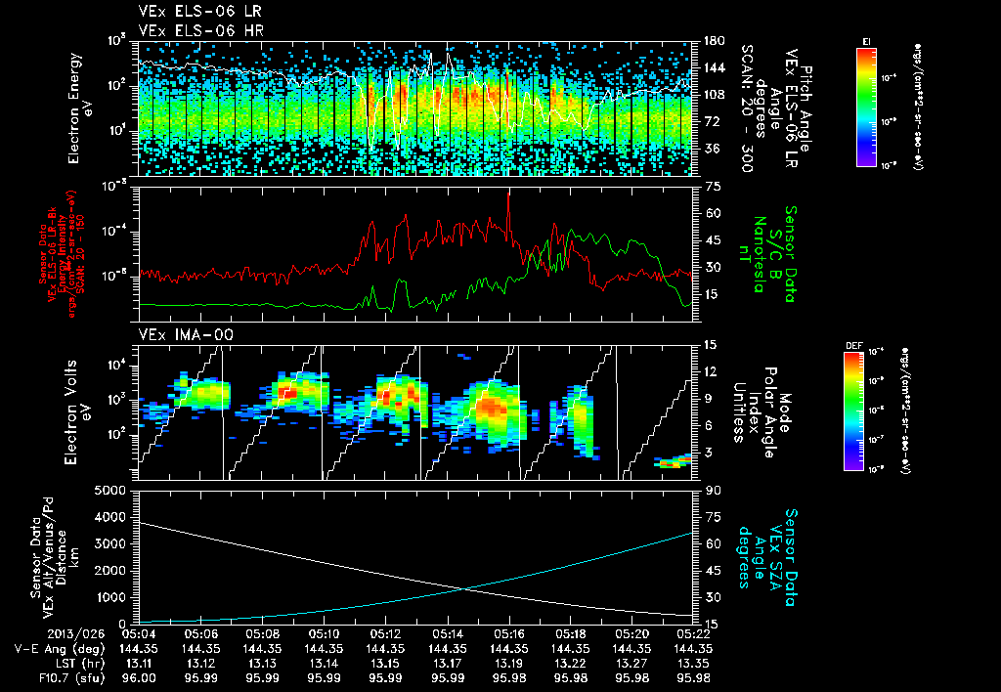
Task: Click the LST value 13.35
Action: (695, 664)
